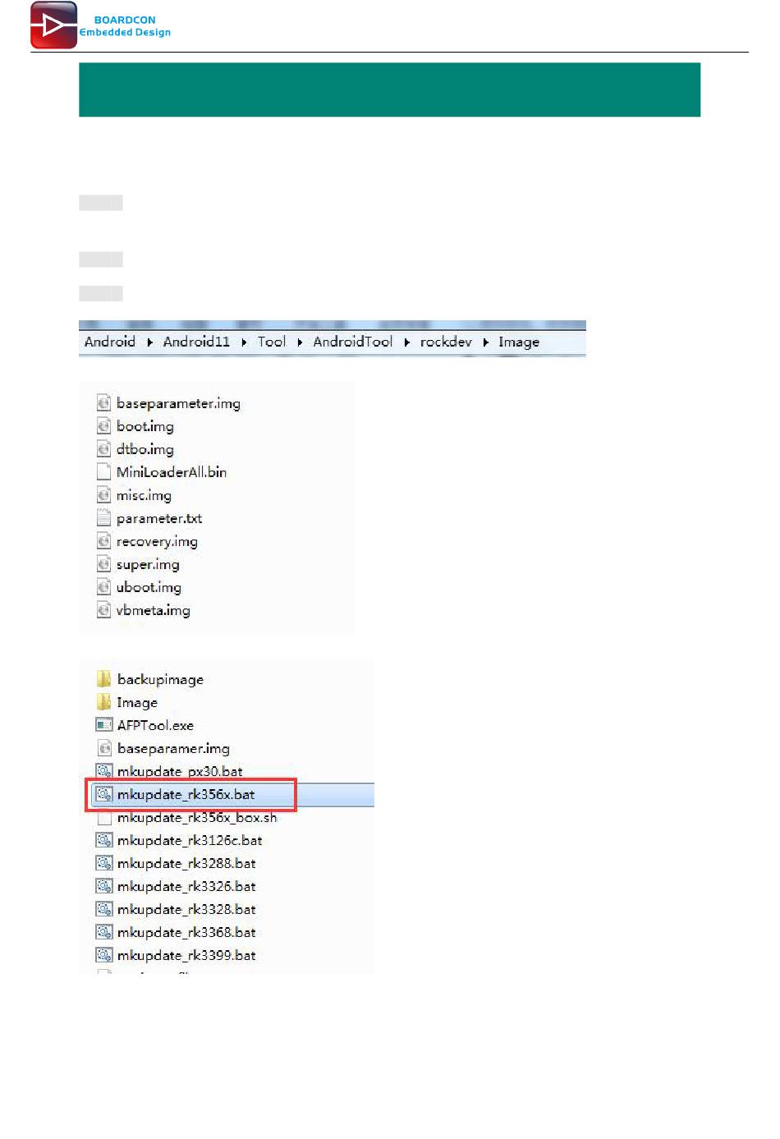This screenshot has height=1139, width=780.
Task: Select the file name recovery.img
Action: coord(157,541)
